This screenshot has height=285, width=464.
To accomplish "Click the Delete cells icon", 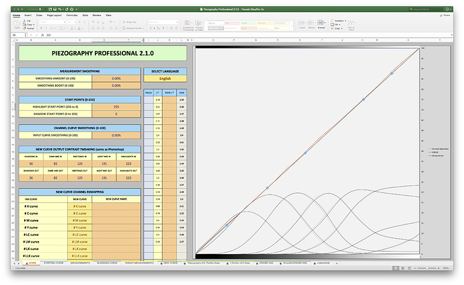I will (x=311, y=23).
